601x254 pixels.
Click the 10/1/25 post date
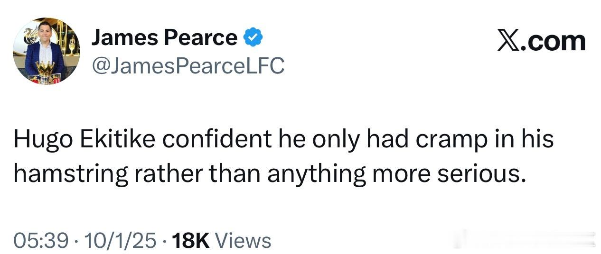click(119, 240)
